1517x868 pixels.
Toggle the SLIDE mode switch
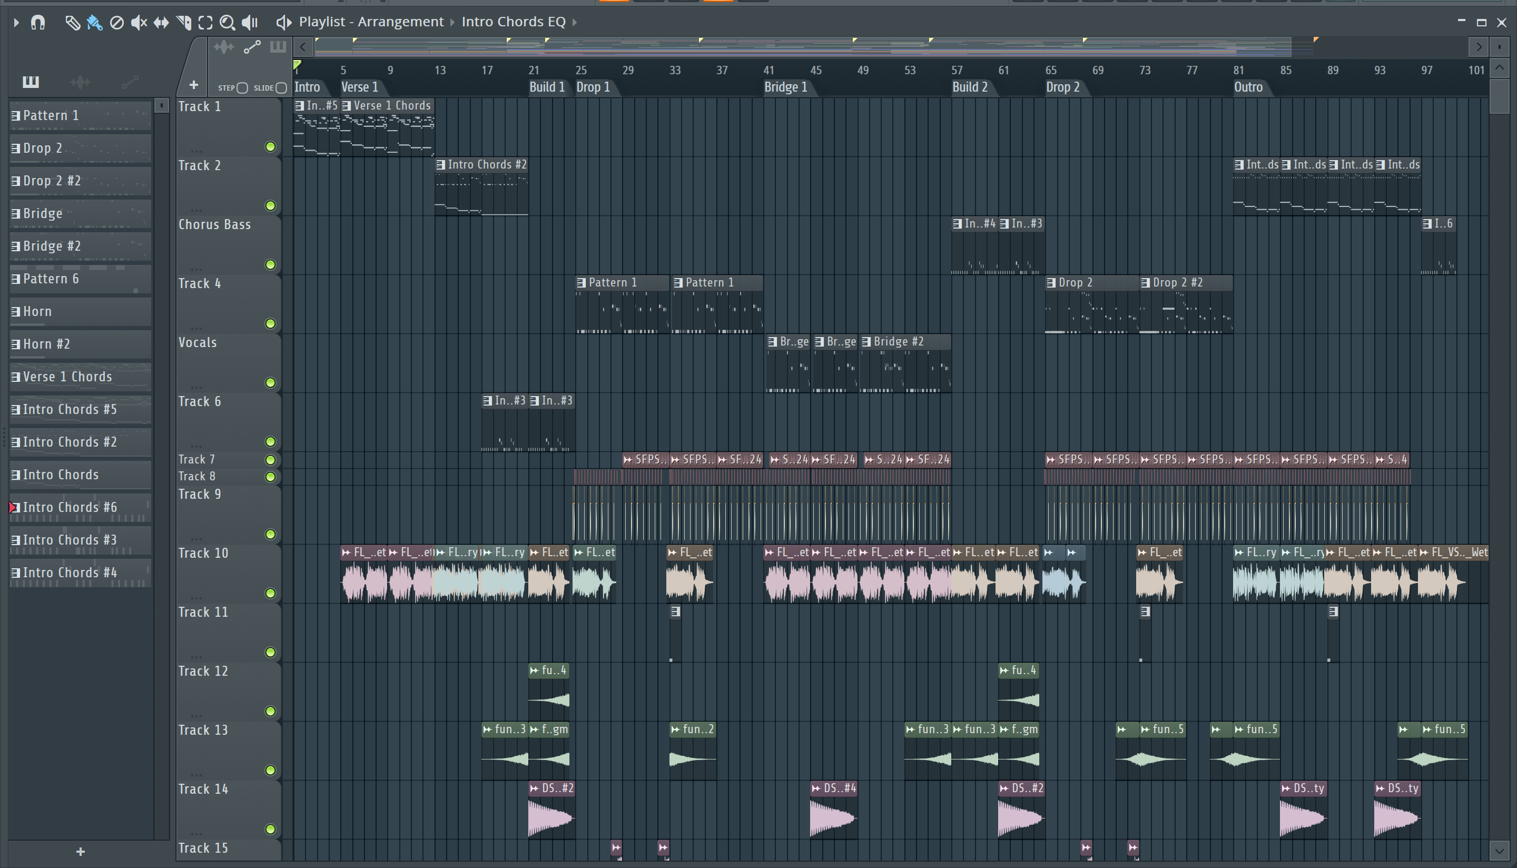[x=281, y=88]
